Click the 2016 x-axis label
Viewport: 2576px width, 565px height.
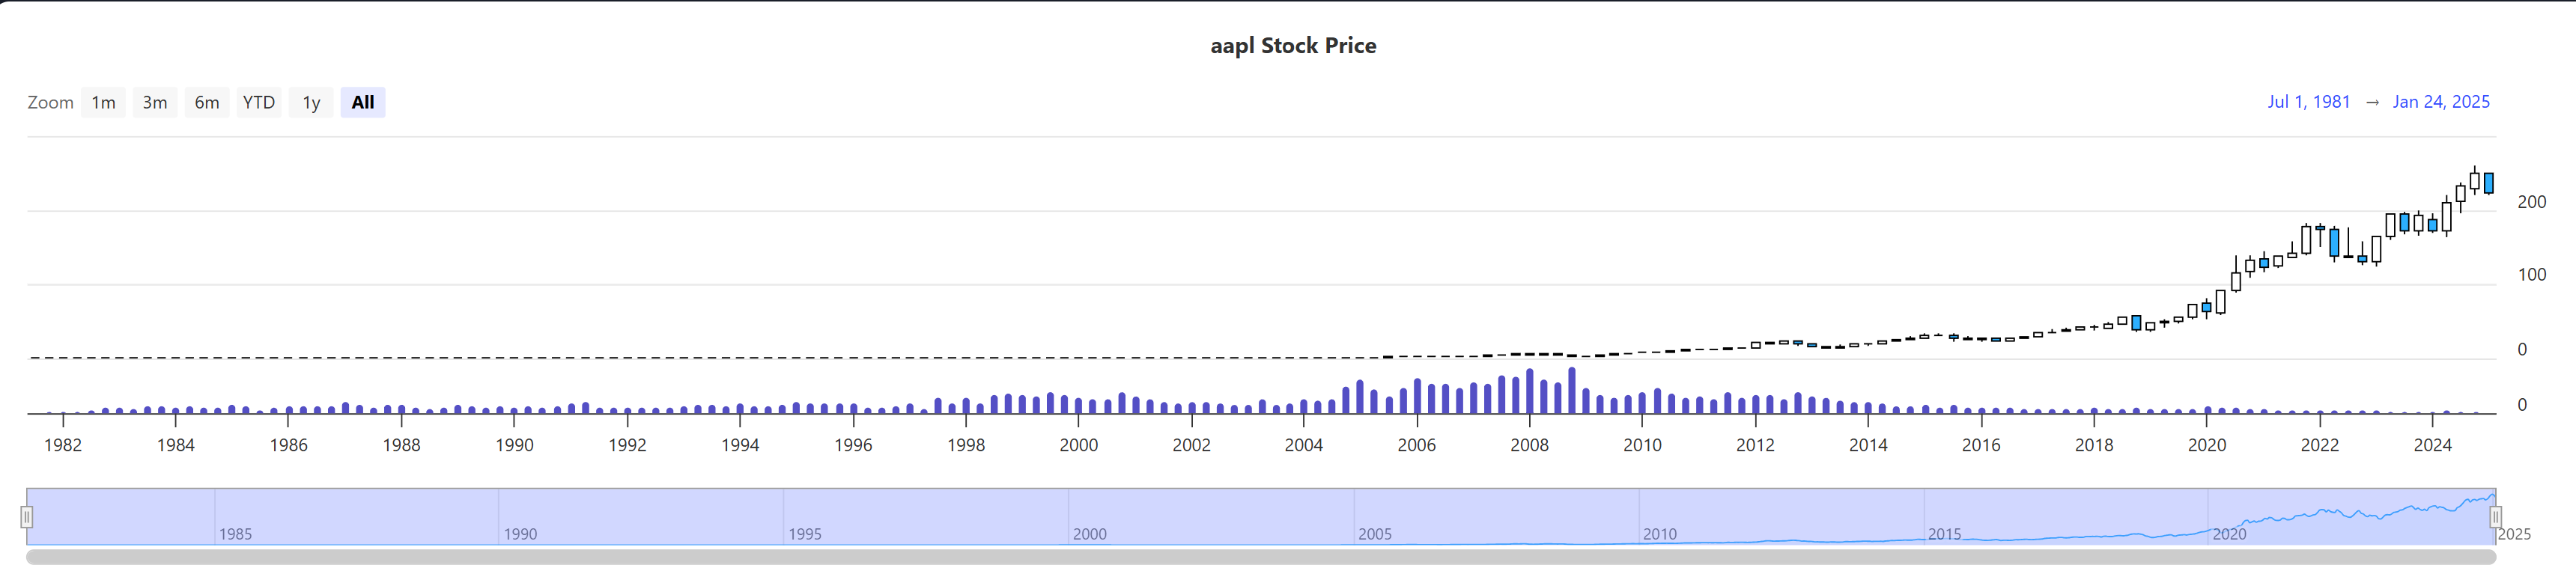[x=1981, y=445]
